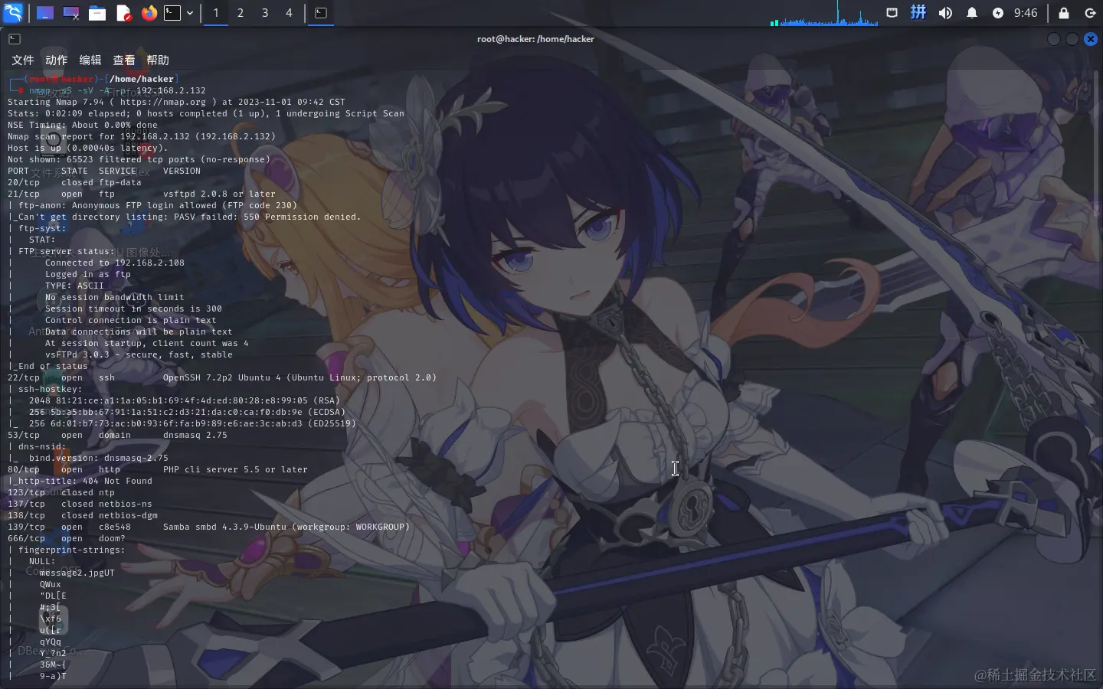Click the '666/tcp open doom?' line
Screen dimensions: 1103x689
pyautogui.click(x=67, y=538)
